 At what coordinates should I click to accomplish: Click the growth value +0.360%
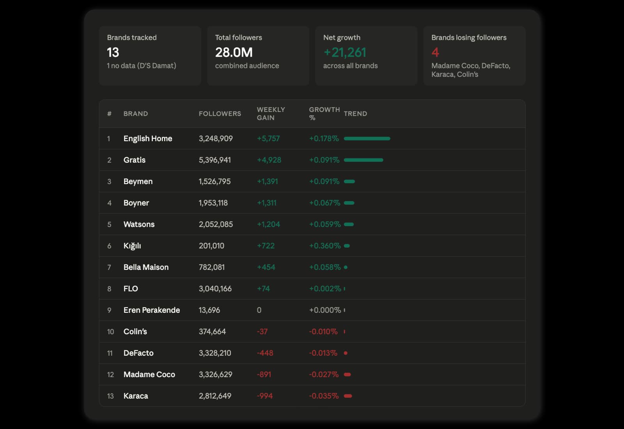(x=325, y=246)
